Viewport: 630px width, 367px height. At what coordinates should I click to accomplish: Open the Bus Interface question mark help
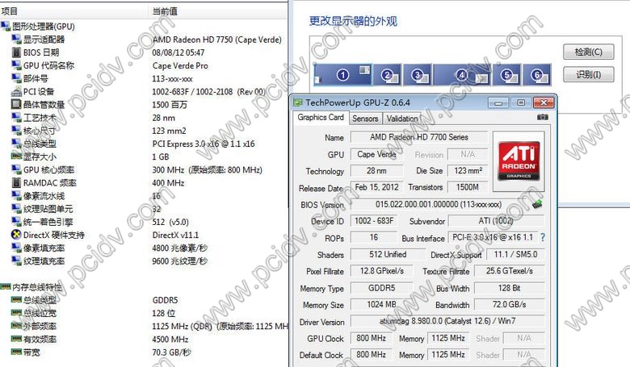click(543, 237)
